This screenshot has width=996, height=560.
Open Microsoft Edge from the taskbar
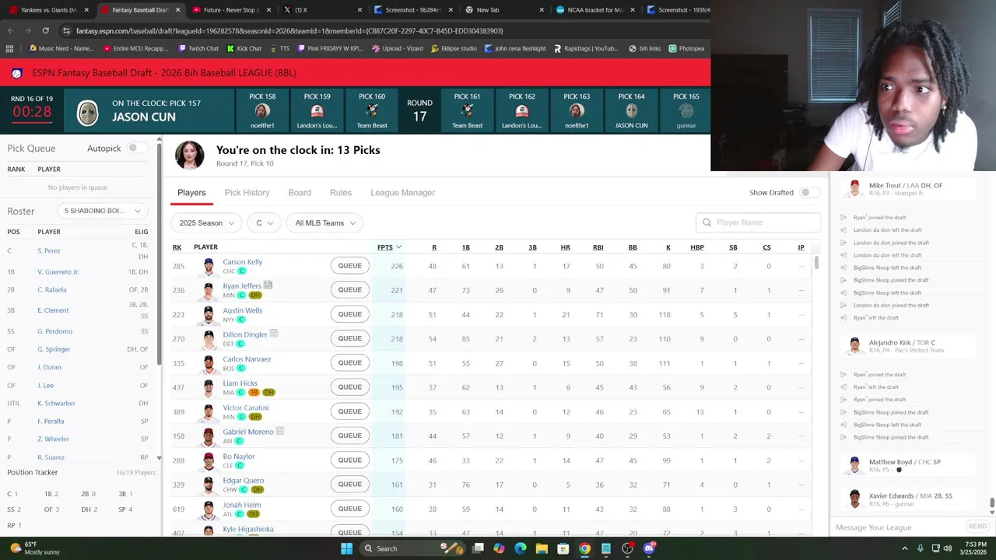click(x=520, y=548)
